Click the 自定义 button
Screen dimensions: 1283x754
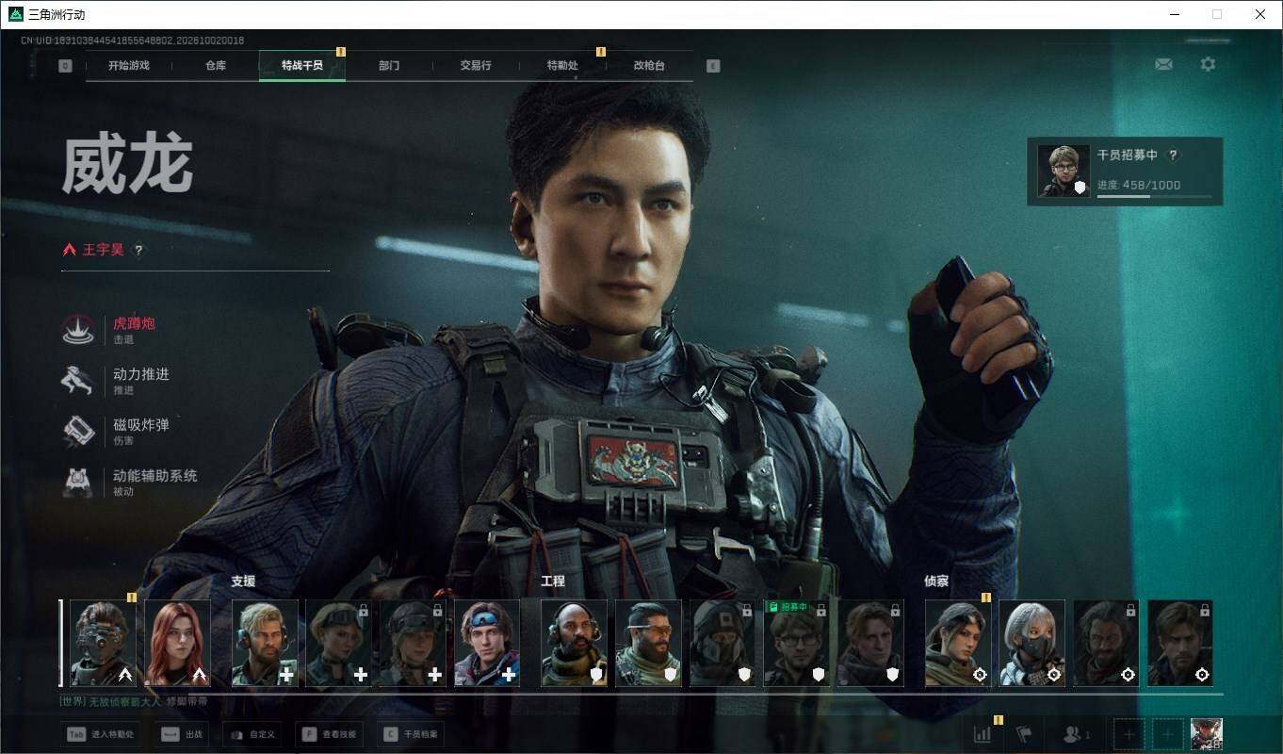point(252,734)
